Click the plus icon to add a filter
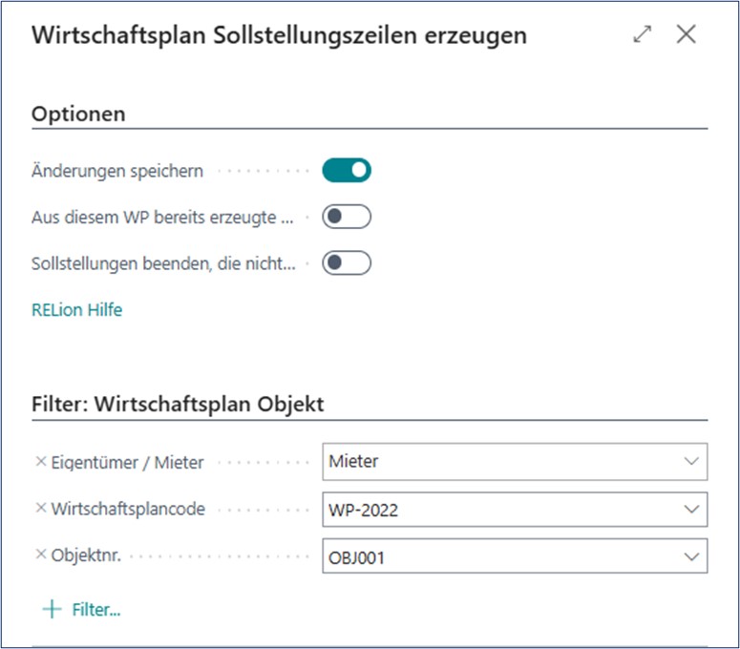The image size is (740, 649). coord(50,609)
